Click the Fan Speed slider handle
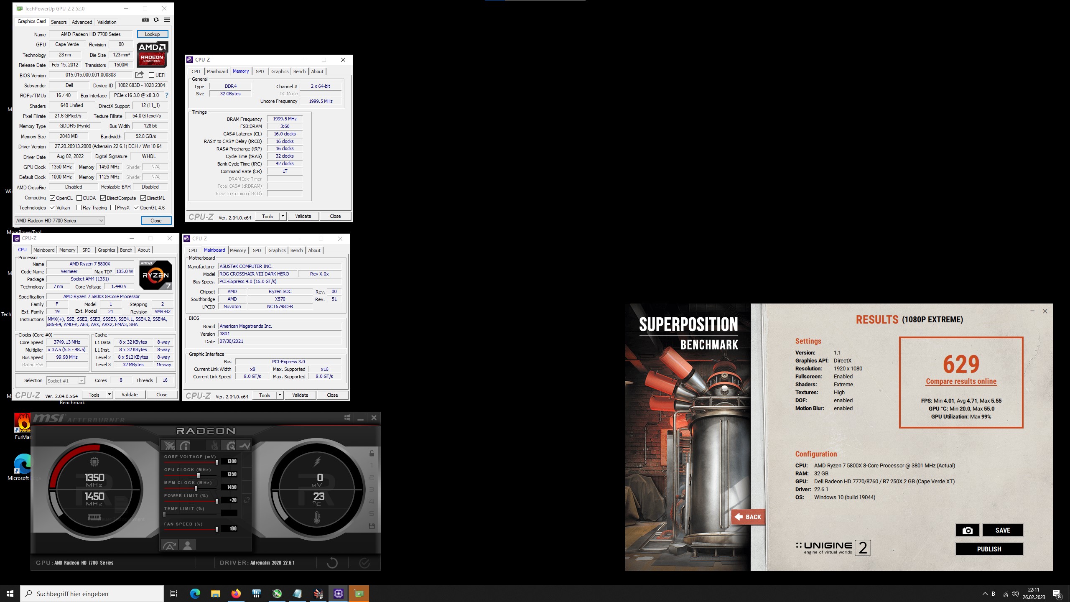 217,530
